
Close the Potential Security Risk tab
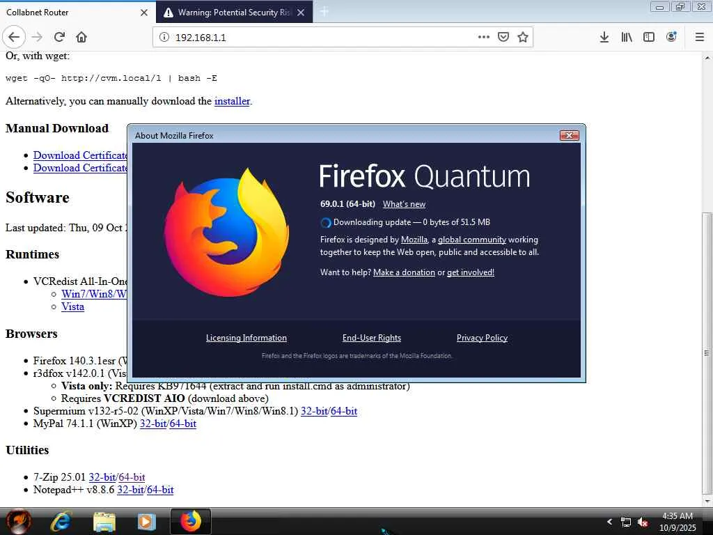pyautogui.click(x=301, y=13)
